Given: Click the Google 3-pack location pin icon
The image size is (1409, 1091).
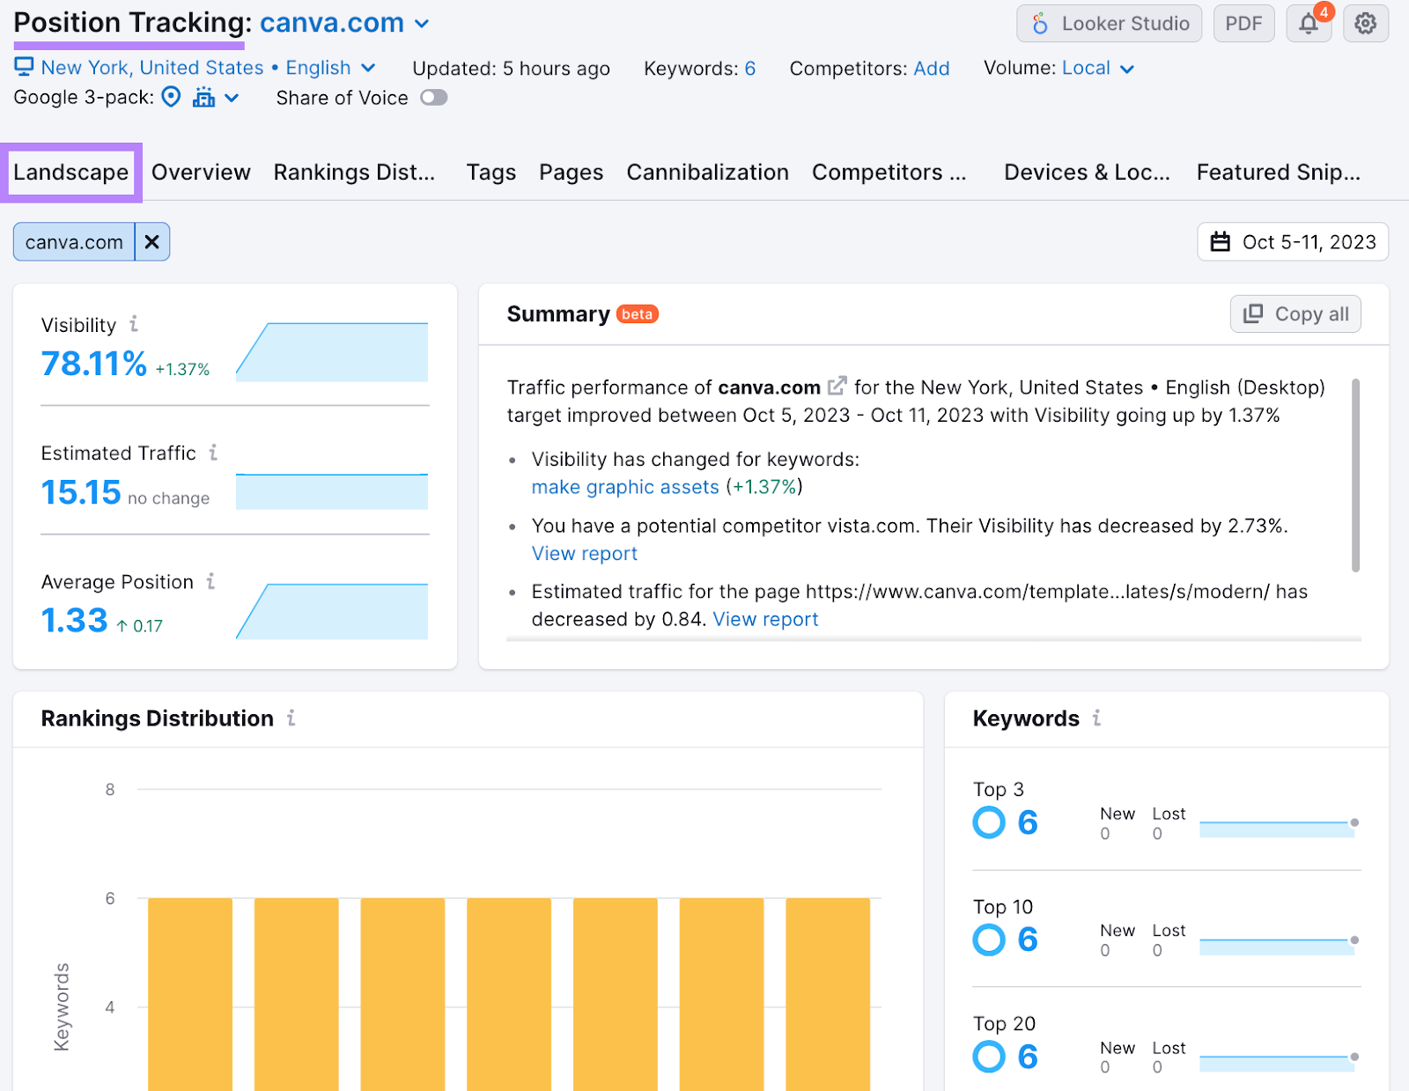Looking at the screenshot, I should (x=172, y=97).
